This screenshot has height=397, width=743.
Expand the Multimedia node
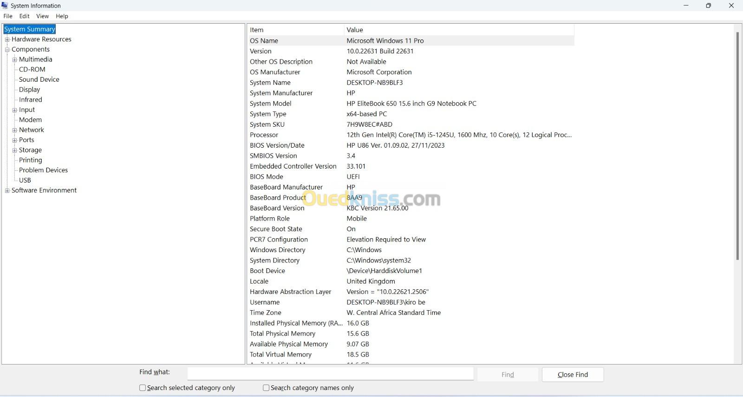click(15, 59)
